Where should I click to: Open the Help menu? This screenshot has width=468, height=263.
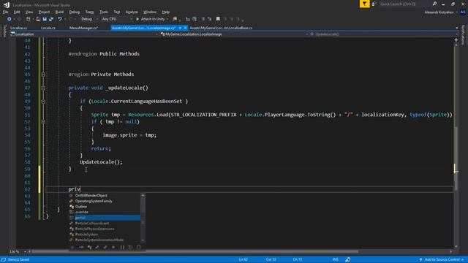(166, 12)
